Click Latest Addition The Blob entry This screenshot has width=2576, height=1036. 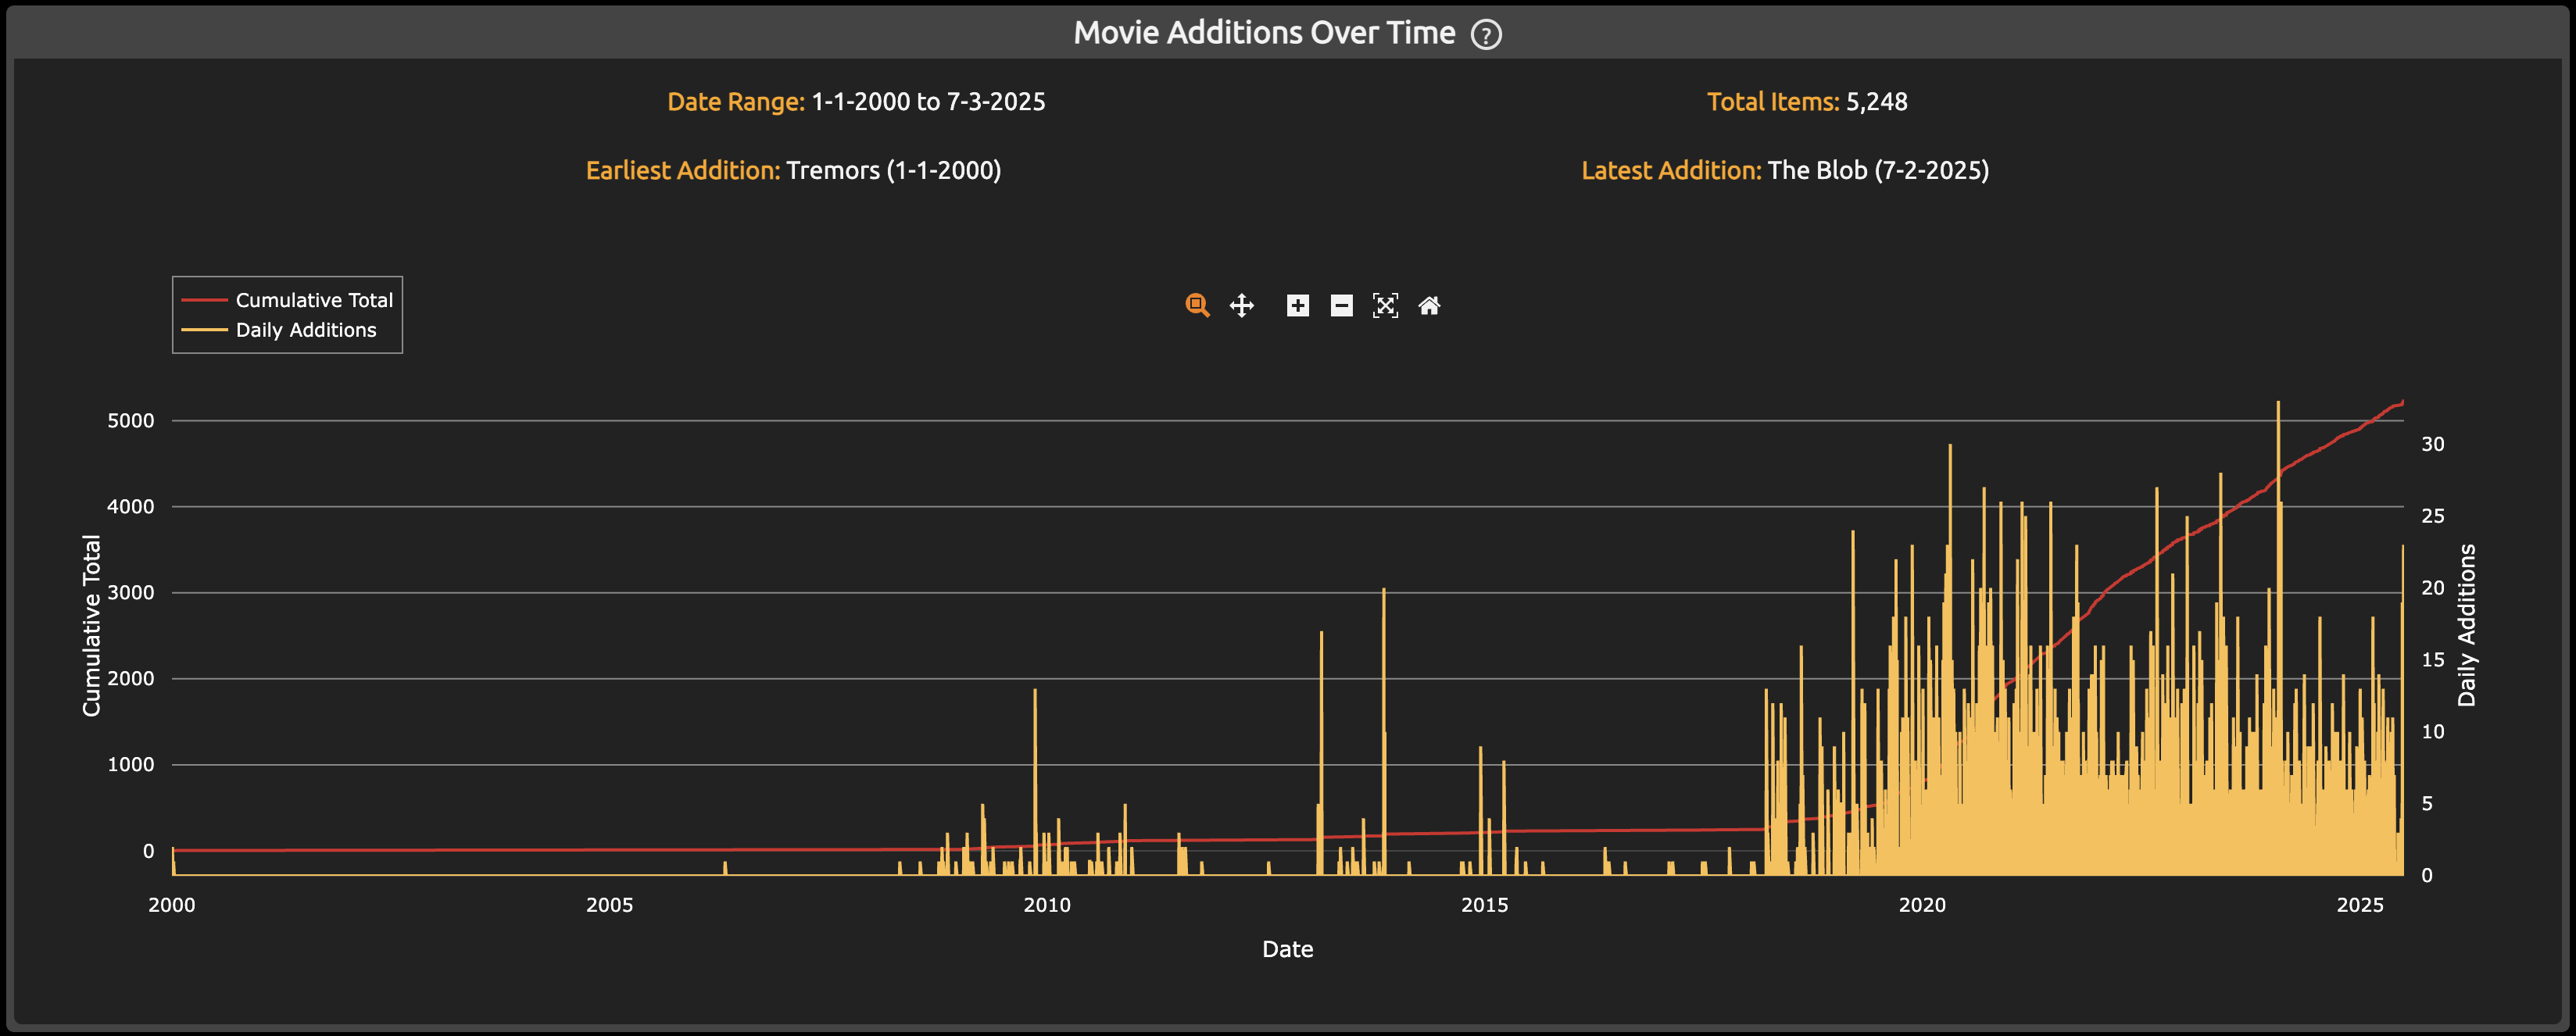coord(1877,171)
